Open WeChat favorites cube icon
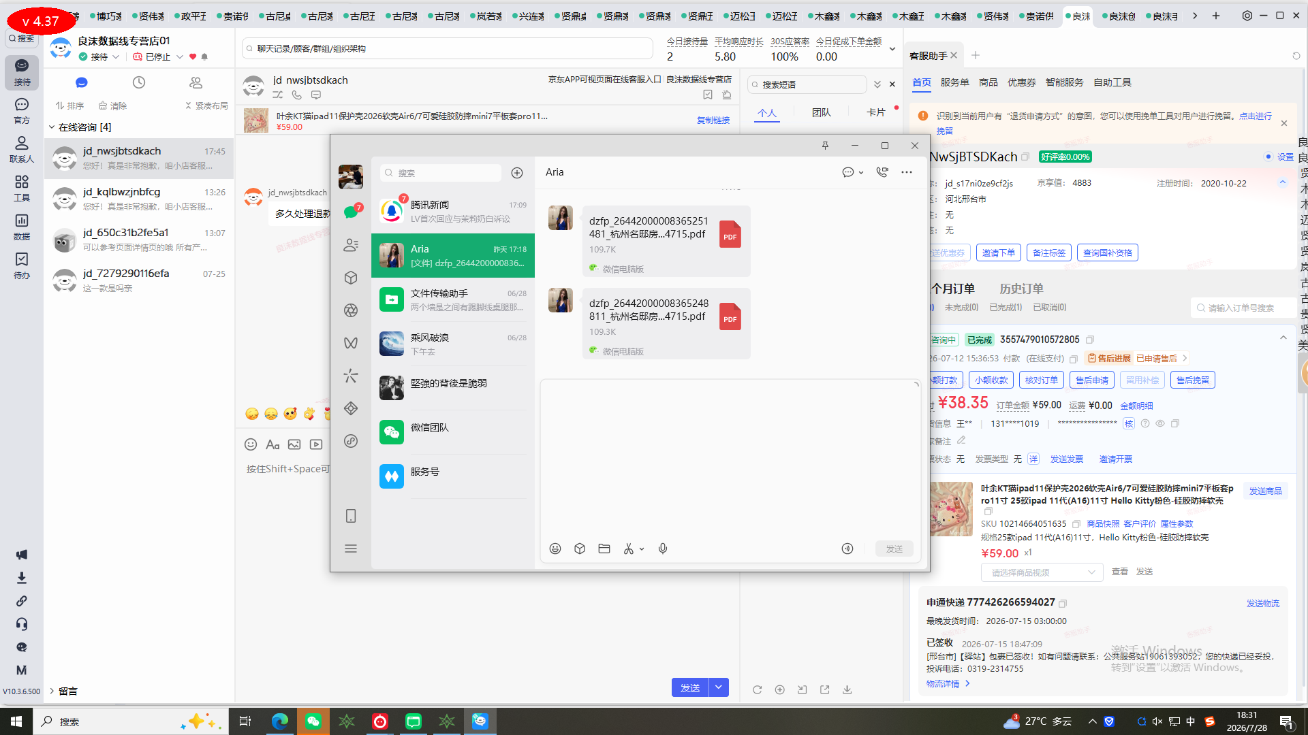The image size is (1308, 735). click(351, 278)
